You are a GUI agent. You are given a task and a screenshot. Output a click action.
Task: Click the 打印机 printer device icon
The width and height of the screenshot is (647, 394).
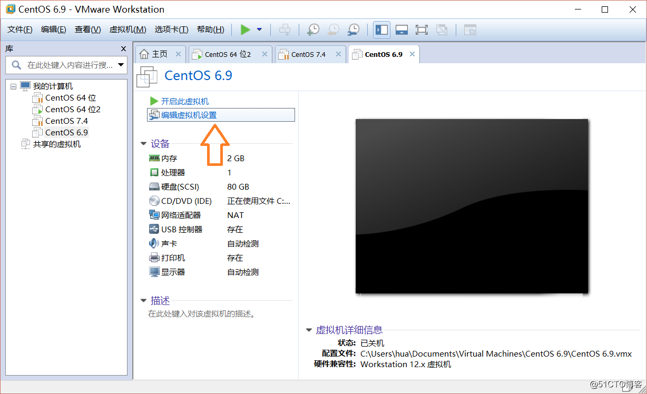click(154, 258)
